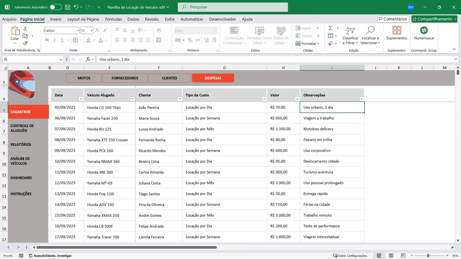Open the Tipo de Custo filter dropdown
This screenshot has height=259, width=461.
264,99
